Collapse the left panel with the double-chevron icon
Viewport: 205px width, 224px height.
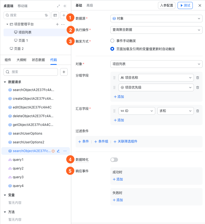[x=65, y=6]
